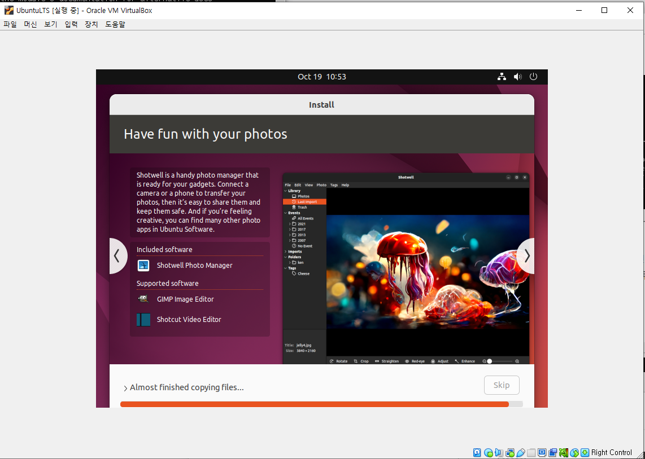Click the optical drive status icon

click(489, 452)
